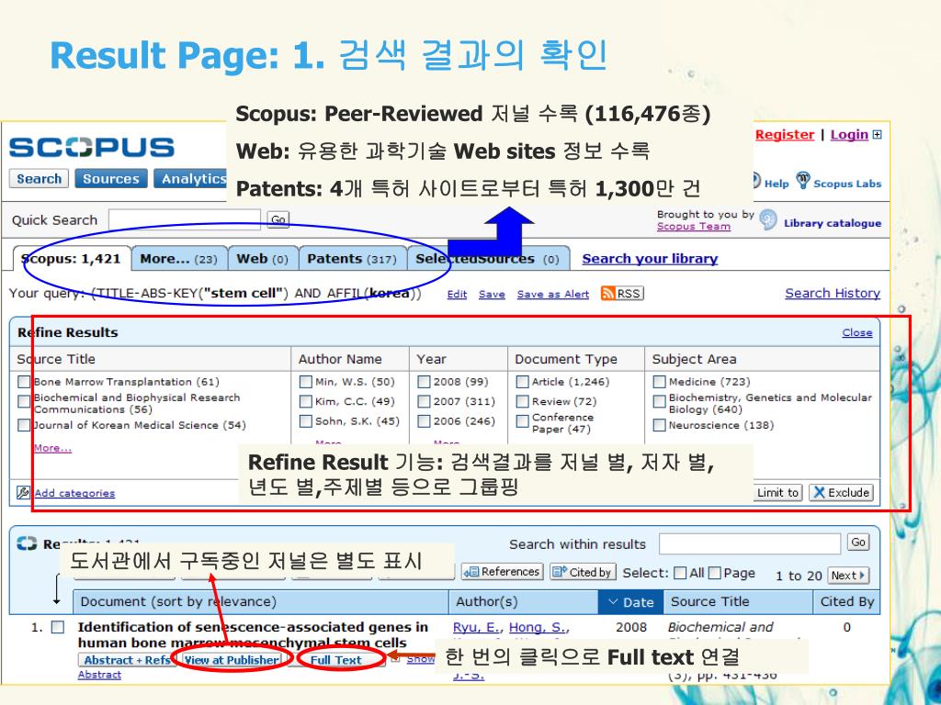Image resolution: width=941 pixels, height=705 pixels.
Task: Open the Analytics navigation tab
Action: (x=191, y=179)
